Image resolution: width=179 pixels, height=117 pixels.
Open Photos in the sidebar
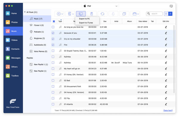(13, 22)
